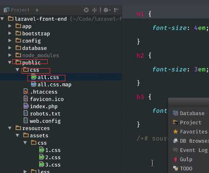Click the .htaccess file icon
Image resolution: width=209 pixels, height=173 pixels.
click(26, 91)
